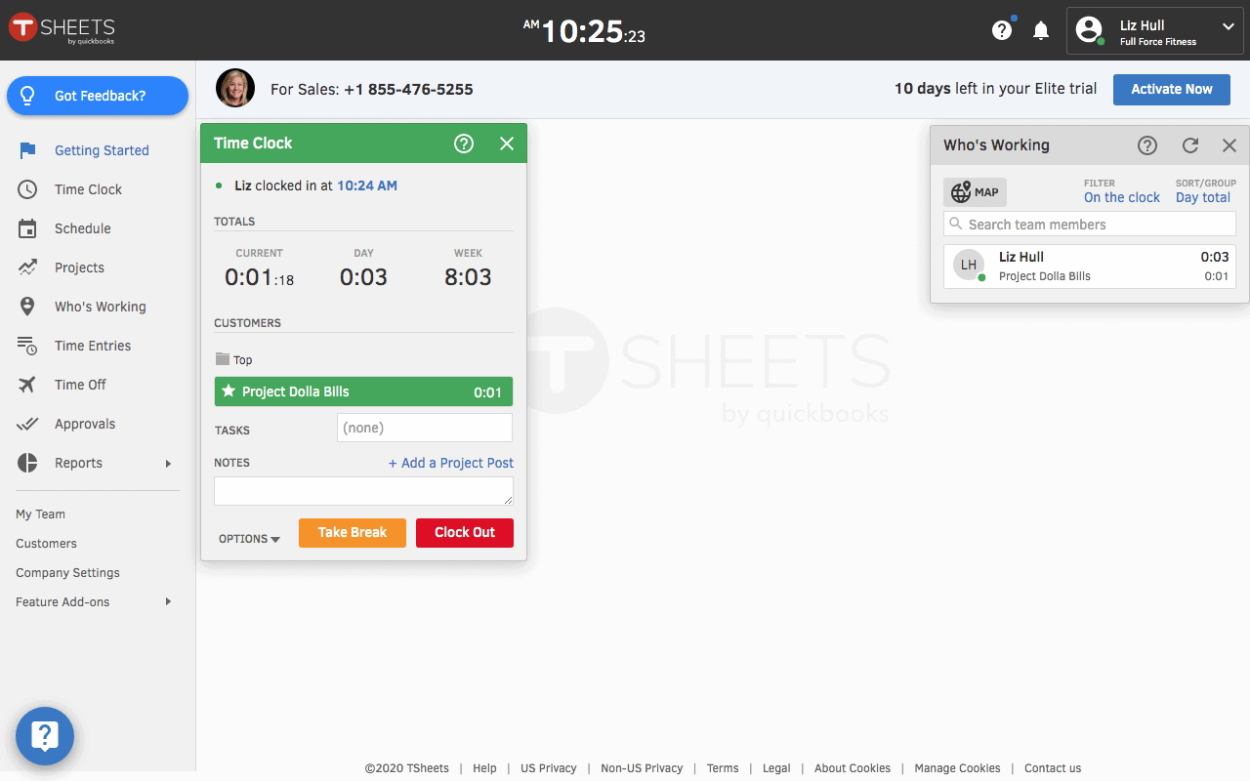Open the Terms footer link

click(x=723, y=768)
